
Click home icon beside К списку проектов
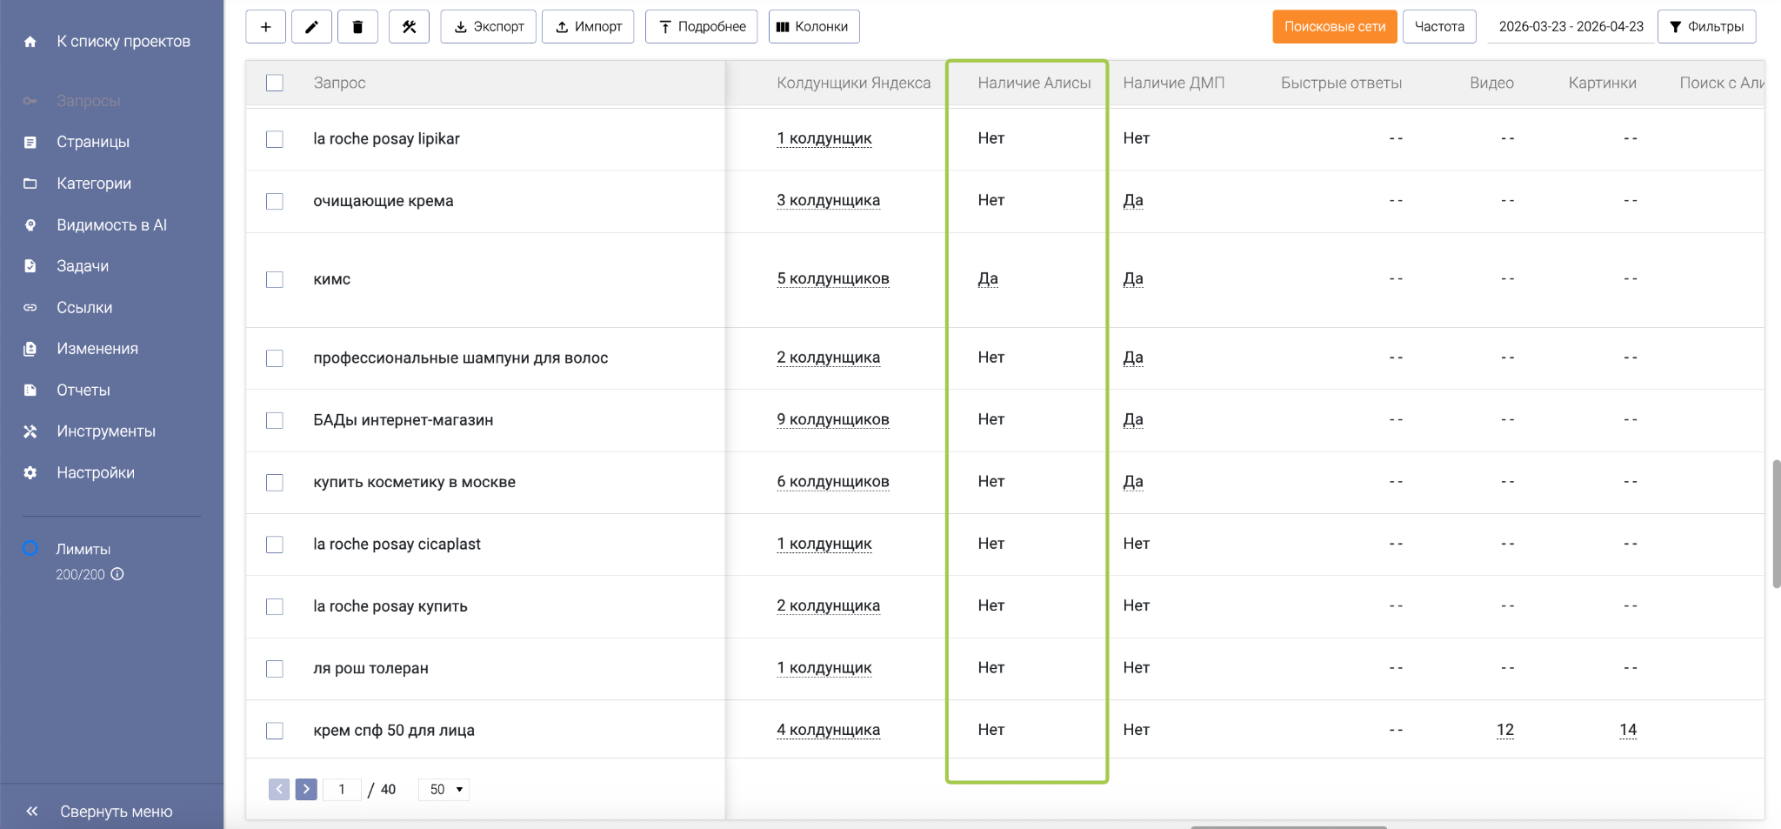tap(30, 42)
